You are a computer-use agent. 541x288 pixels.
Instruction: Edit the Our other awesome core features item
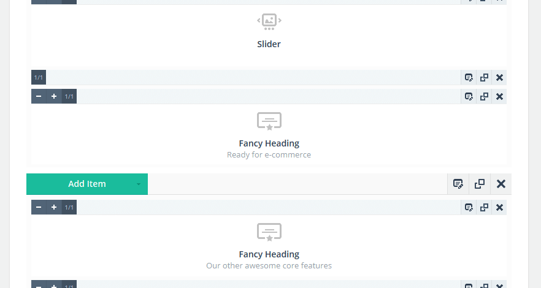click(x=469, y=207)
